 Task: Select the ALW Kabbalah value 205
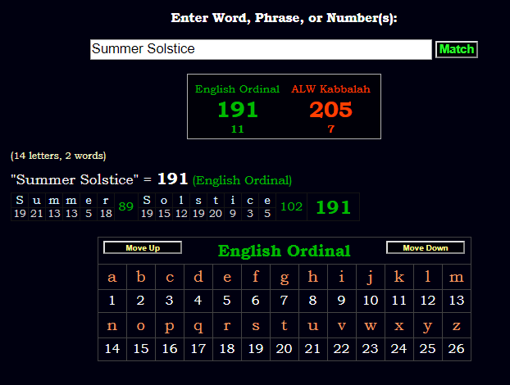coord(330,110)
